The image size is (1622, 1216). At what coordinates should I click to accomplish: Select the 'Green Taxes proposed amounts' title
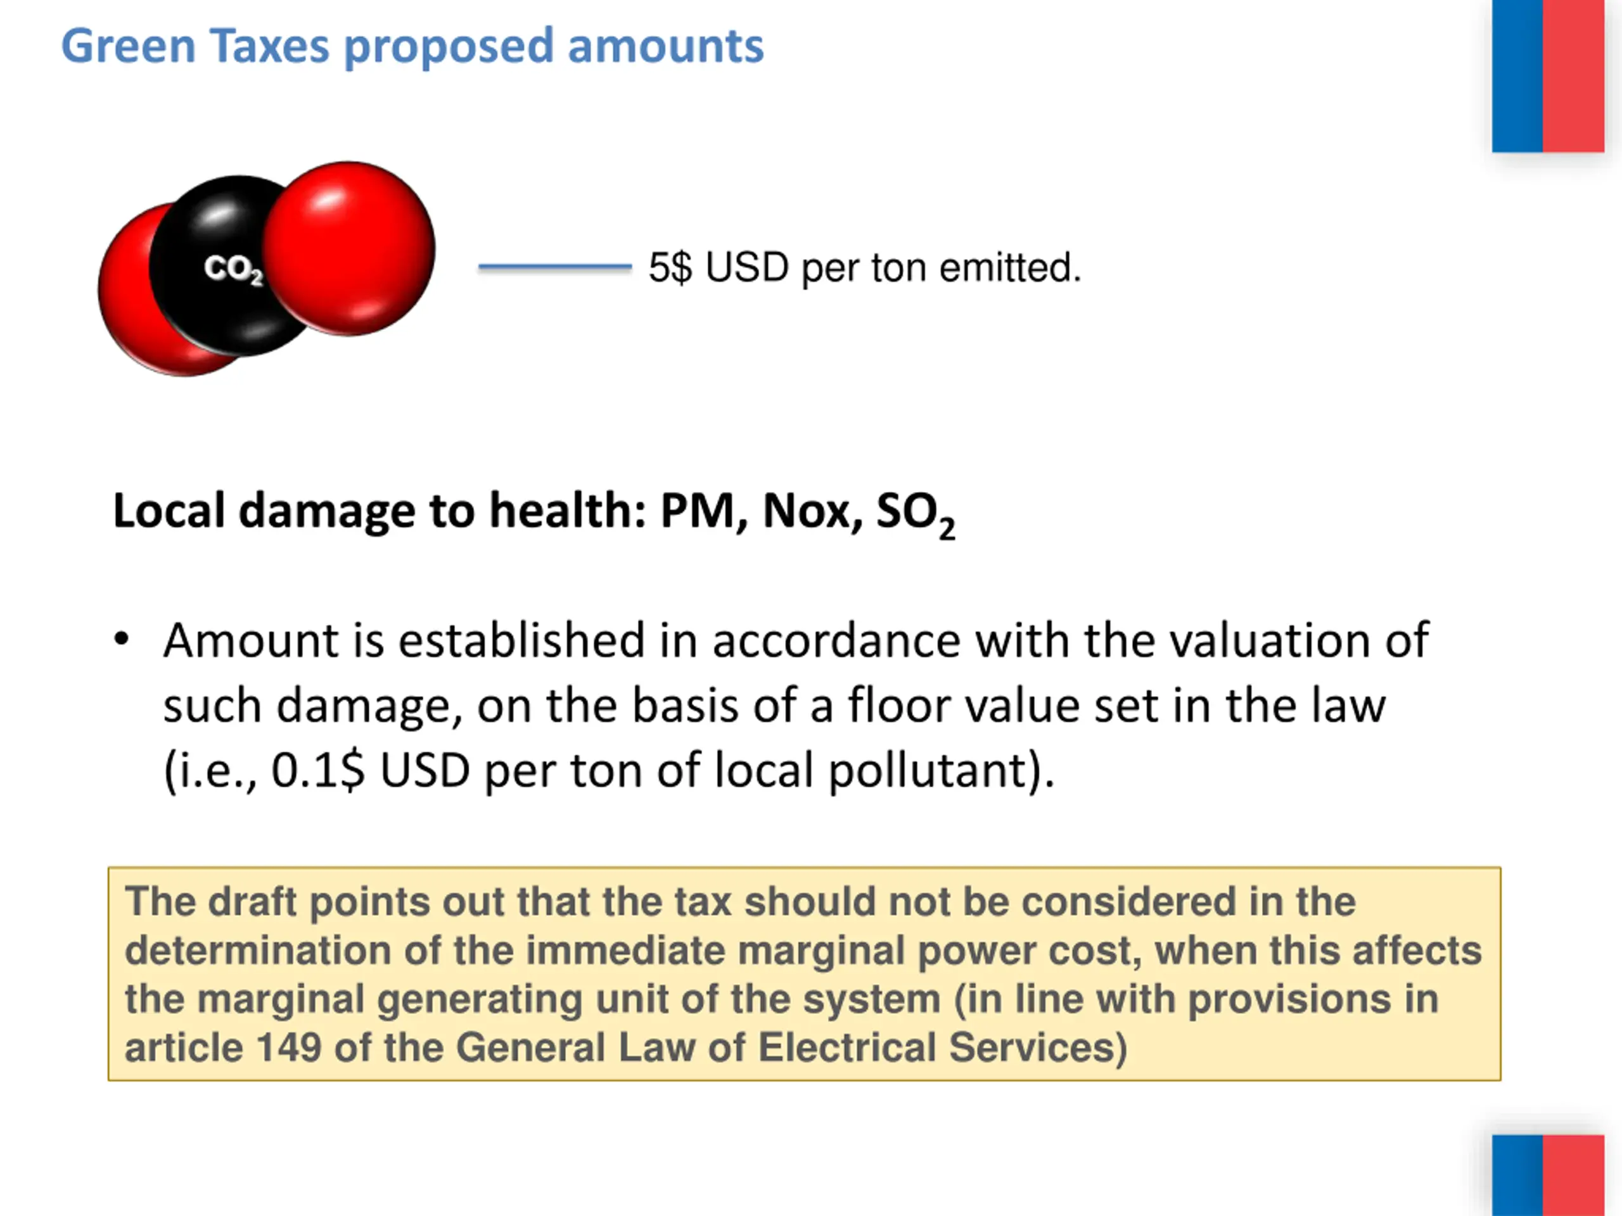click(412, 46)
